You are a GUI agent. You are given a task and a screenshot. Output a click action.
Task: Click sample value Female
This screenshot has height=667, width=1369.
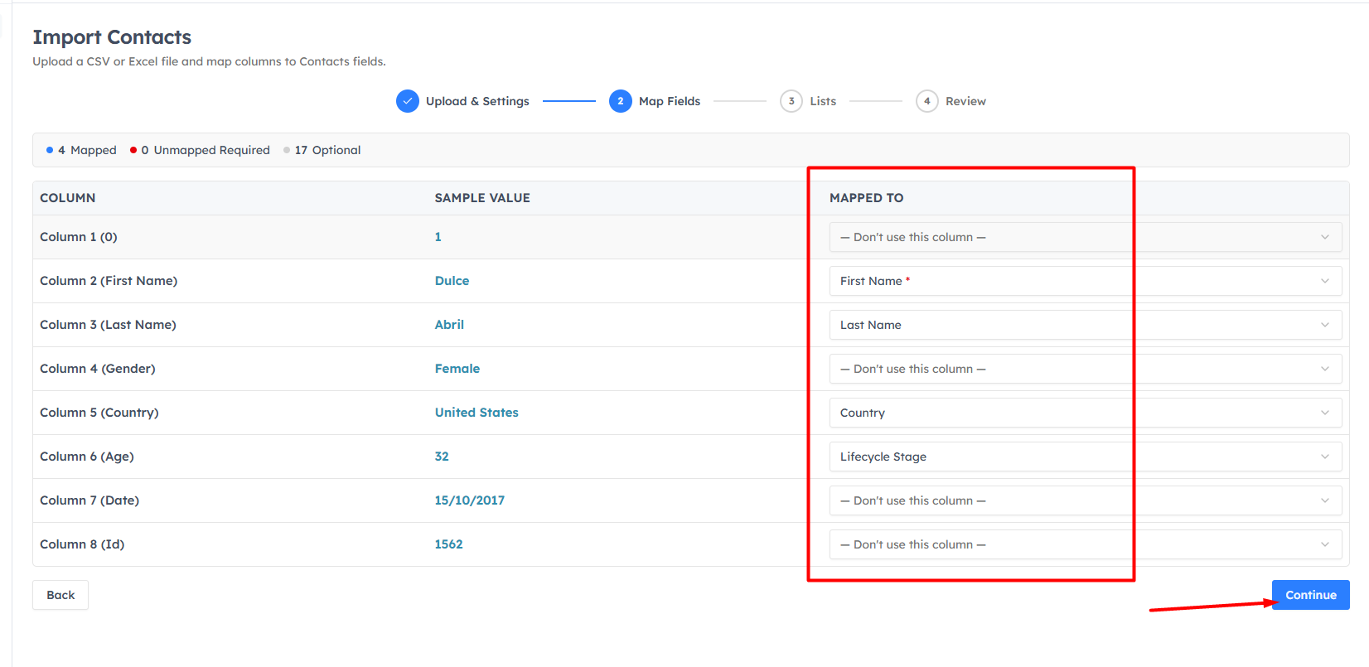click(x=457, y=369)
